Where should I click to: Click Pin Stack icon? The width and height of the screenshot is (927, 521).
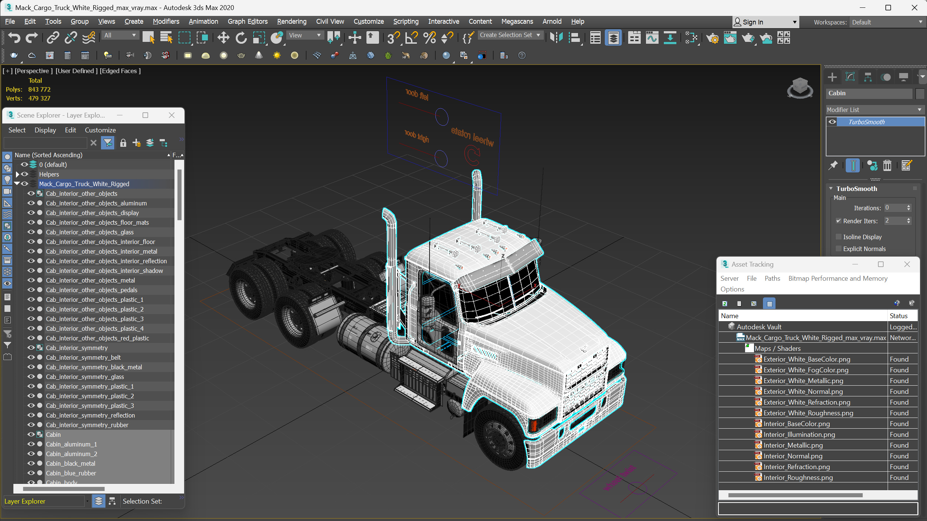coord(833,165)
